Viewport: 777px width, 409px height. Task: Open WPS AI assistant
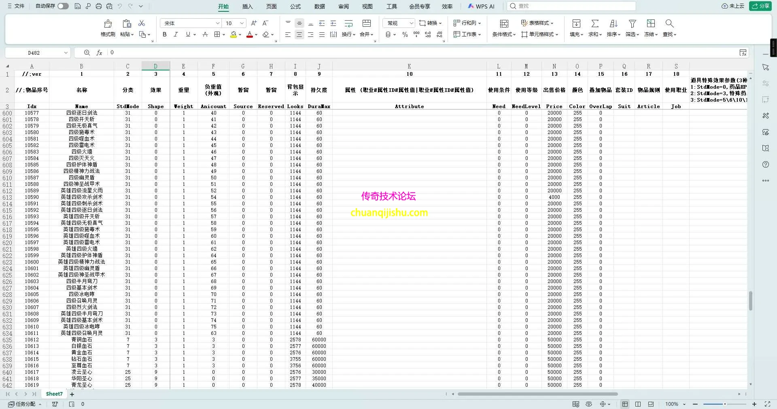pos(481,6)
